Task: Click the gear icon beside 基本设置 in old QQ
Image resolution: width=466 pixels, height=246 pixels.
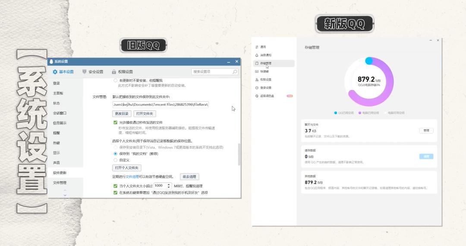Action: 55,72
